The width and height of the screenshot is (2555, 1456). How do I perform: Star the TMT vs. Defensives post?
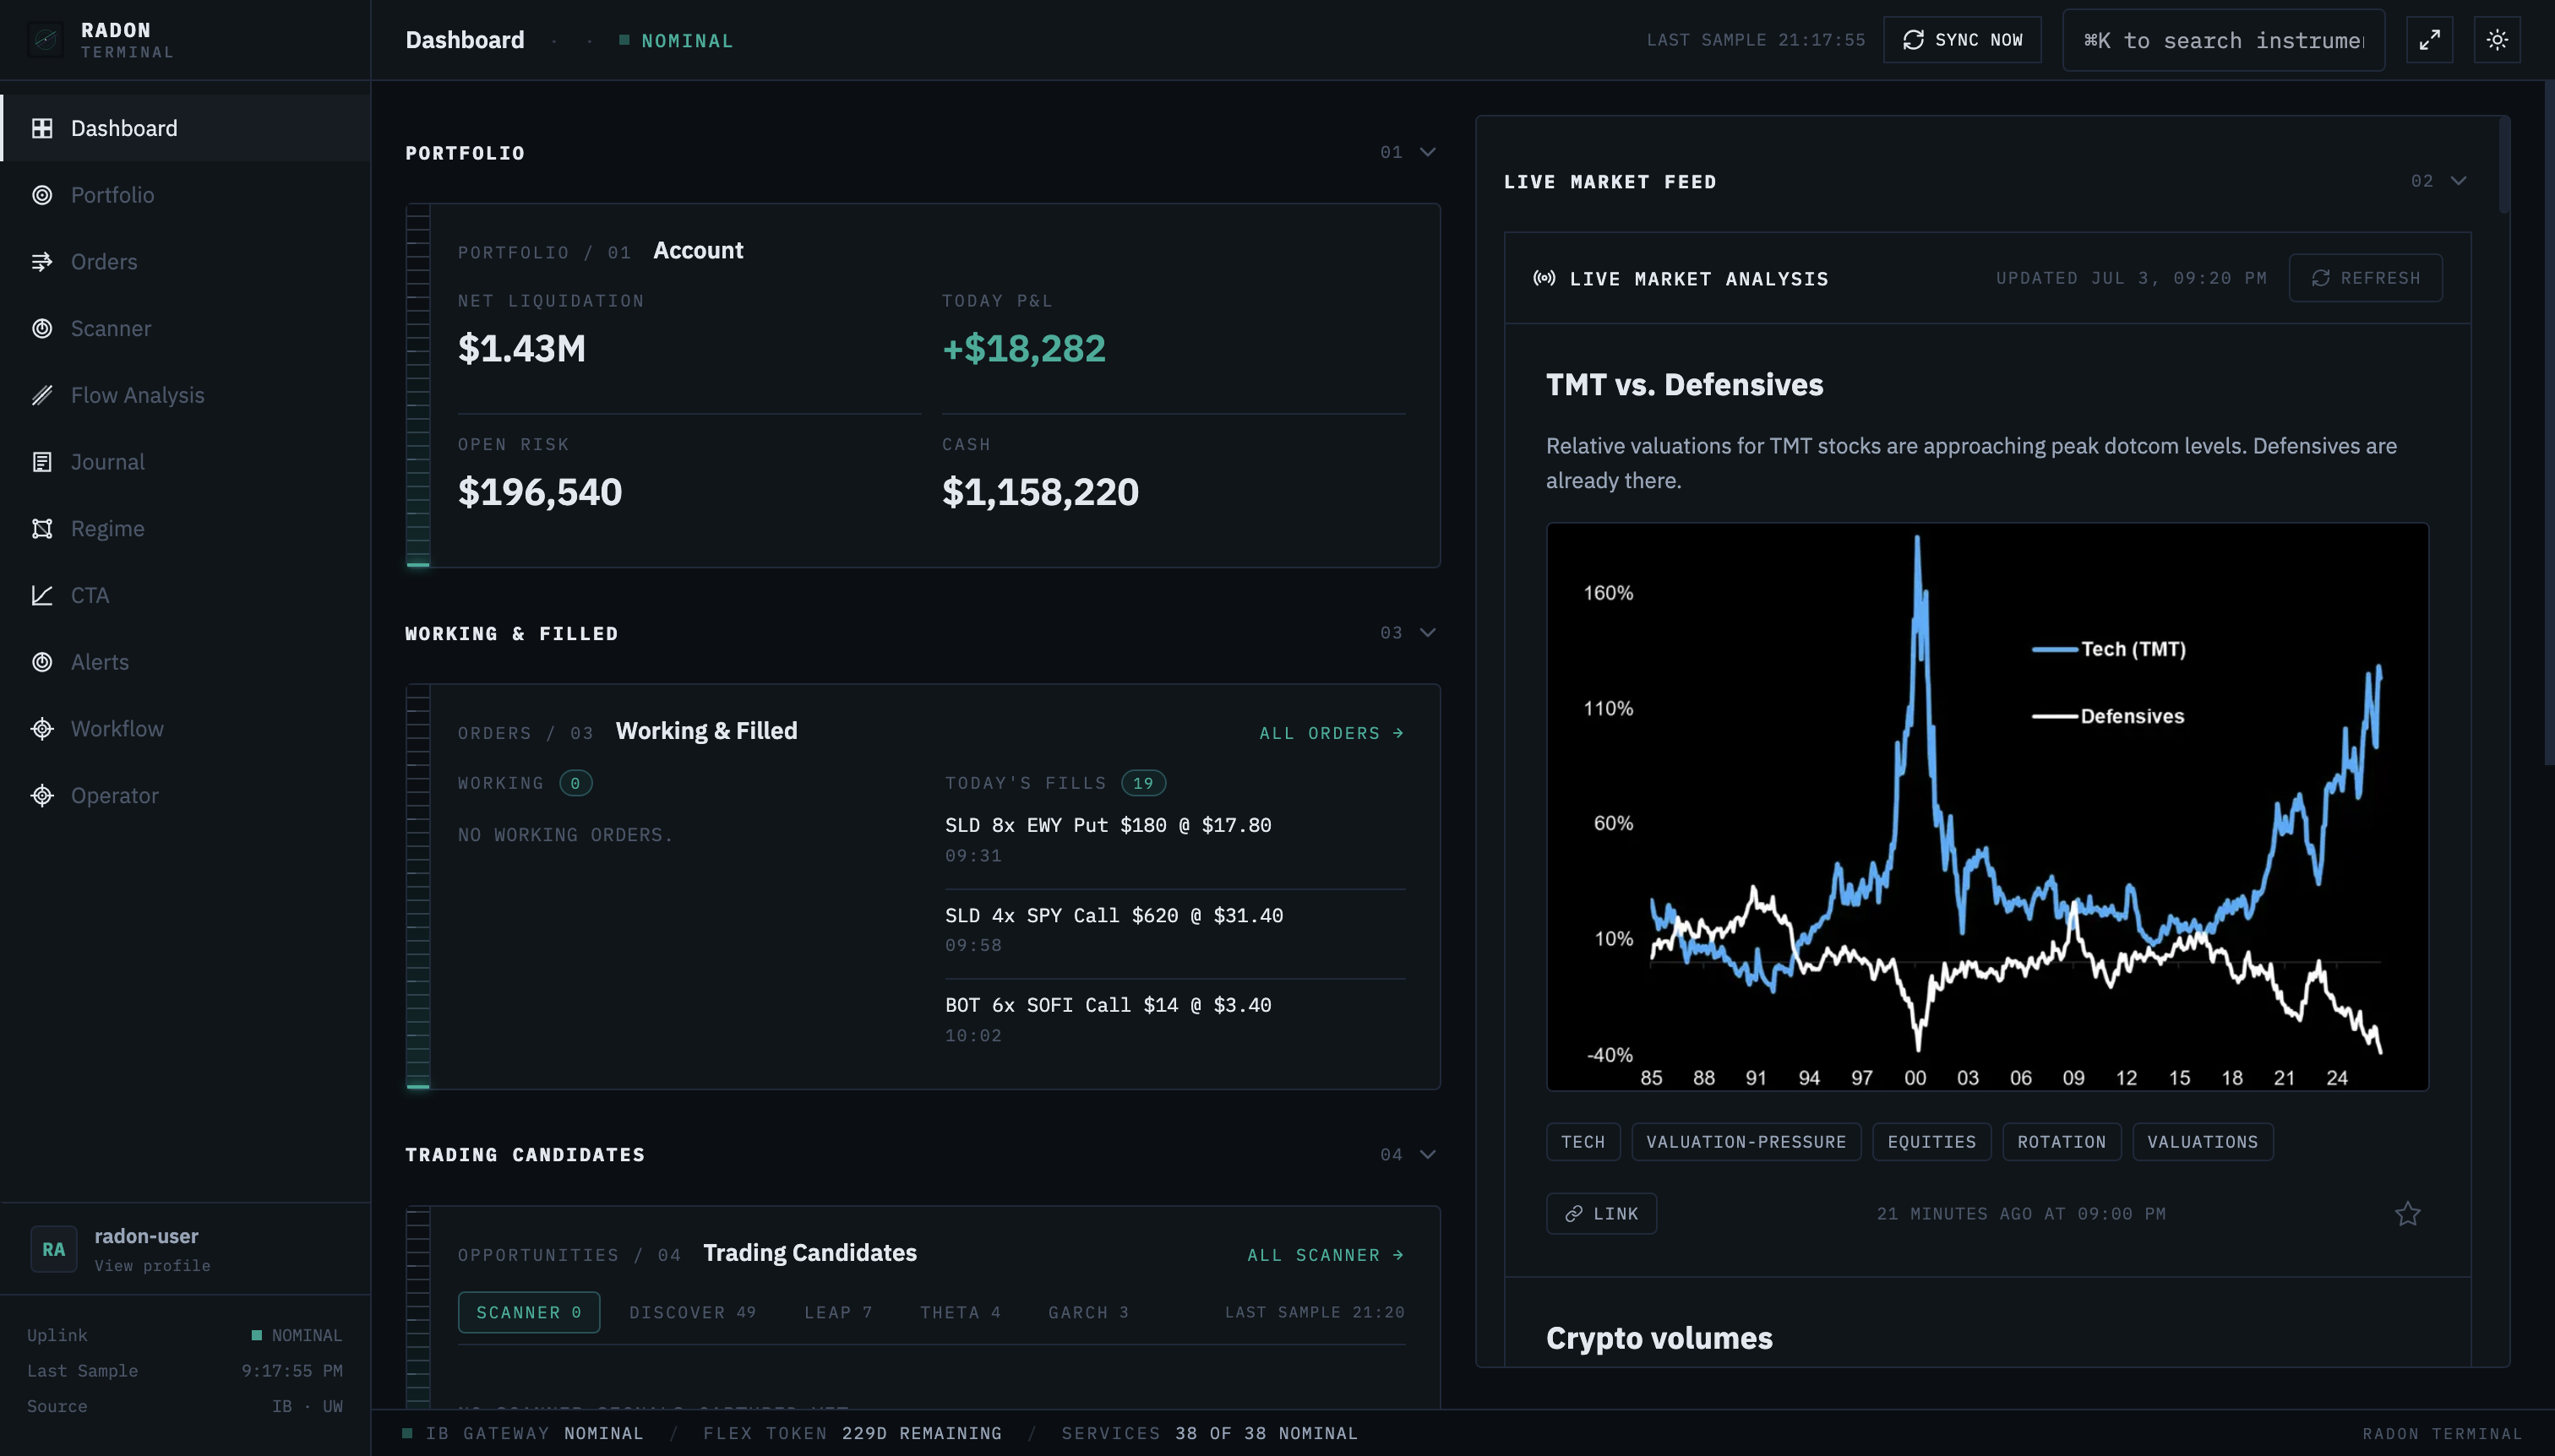[2407, 1213]
